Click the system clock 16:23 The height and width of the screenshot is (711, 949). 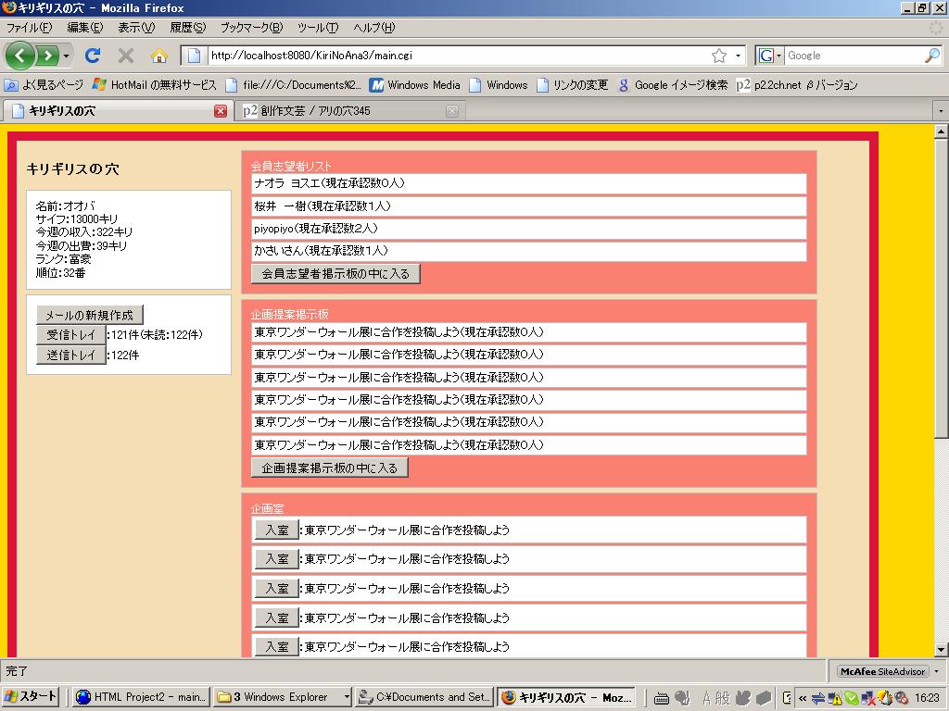927,698
